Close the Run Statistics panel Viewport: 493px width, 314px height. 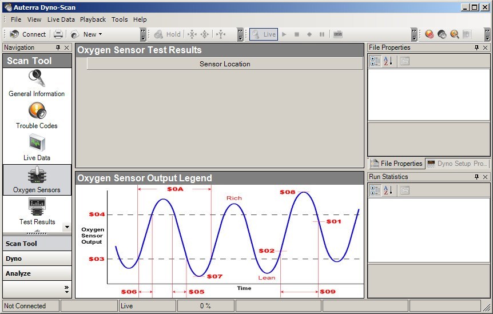[486, 177]
